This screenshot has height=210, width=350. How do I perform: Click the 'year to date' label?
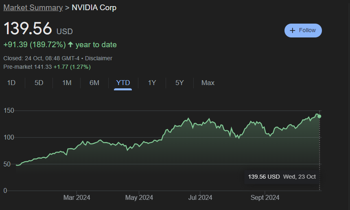point(96,45)
